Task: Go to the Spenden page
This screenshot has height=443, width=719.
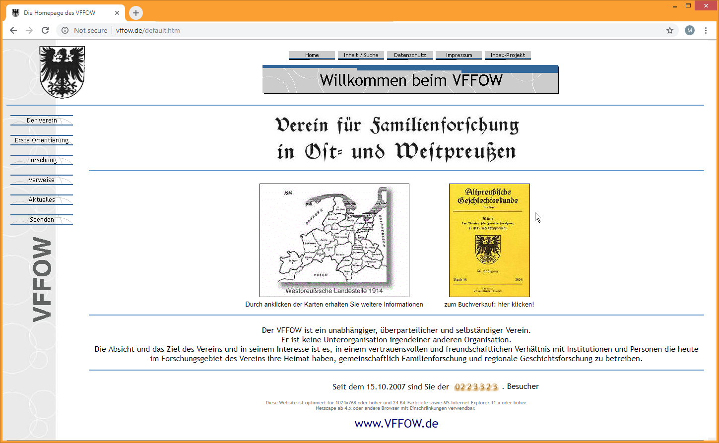Action: click(x=41, y=219)
